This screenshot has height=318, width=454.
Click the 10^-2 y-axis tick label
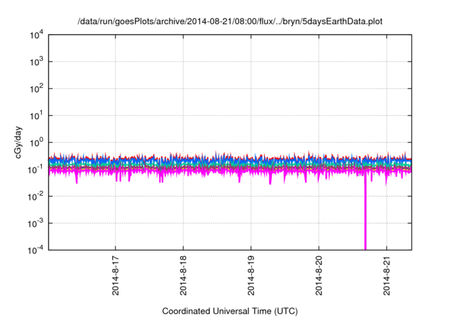tap(34, 196)
